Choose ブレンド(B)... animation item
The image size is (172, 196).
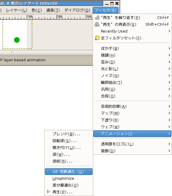coord(69,134)
